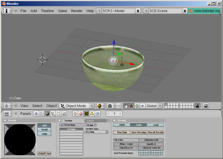
Task: Open the World buttons globe icon
Action: click(98, 114)
